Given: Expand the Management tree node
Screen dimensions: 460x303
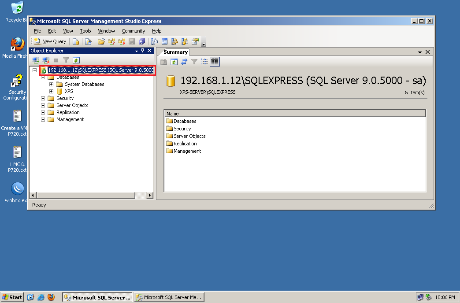Looking at the screenshot, I should (43, 119).
